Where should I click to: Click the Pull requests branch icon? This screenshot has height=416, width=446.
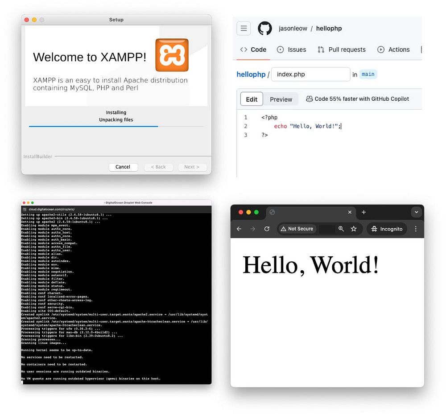(x=321, y=49)
